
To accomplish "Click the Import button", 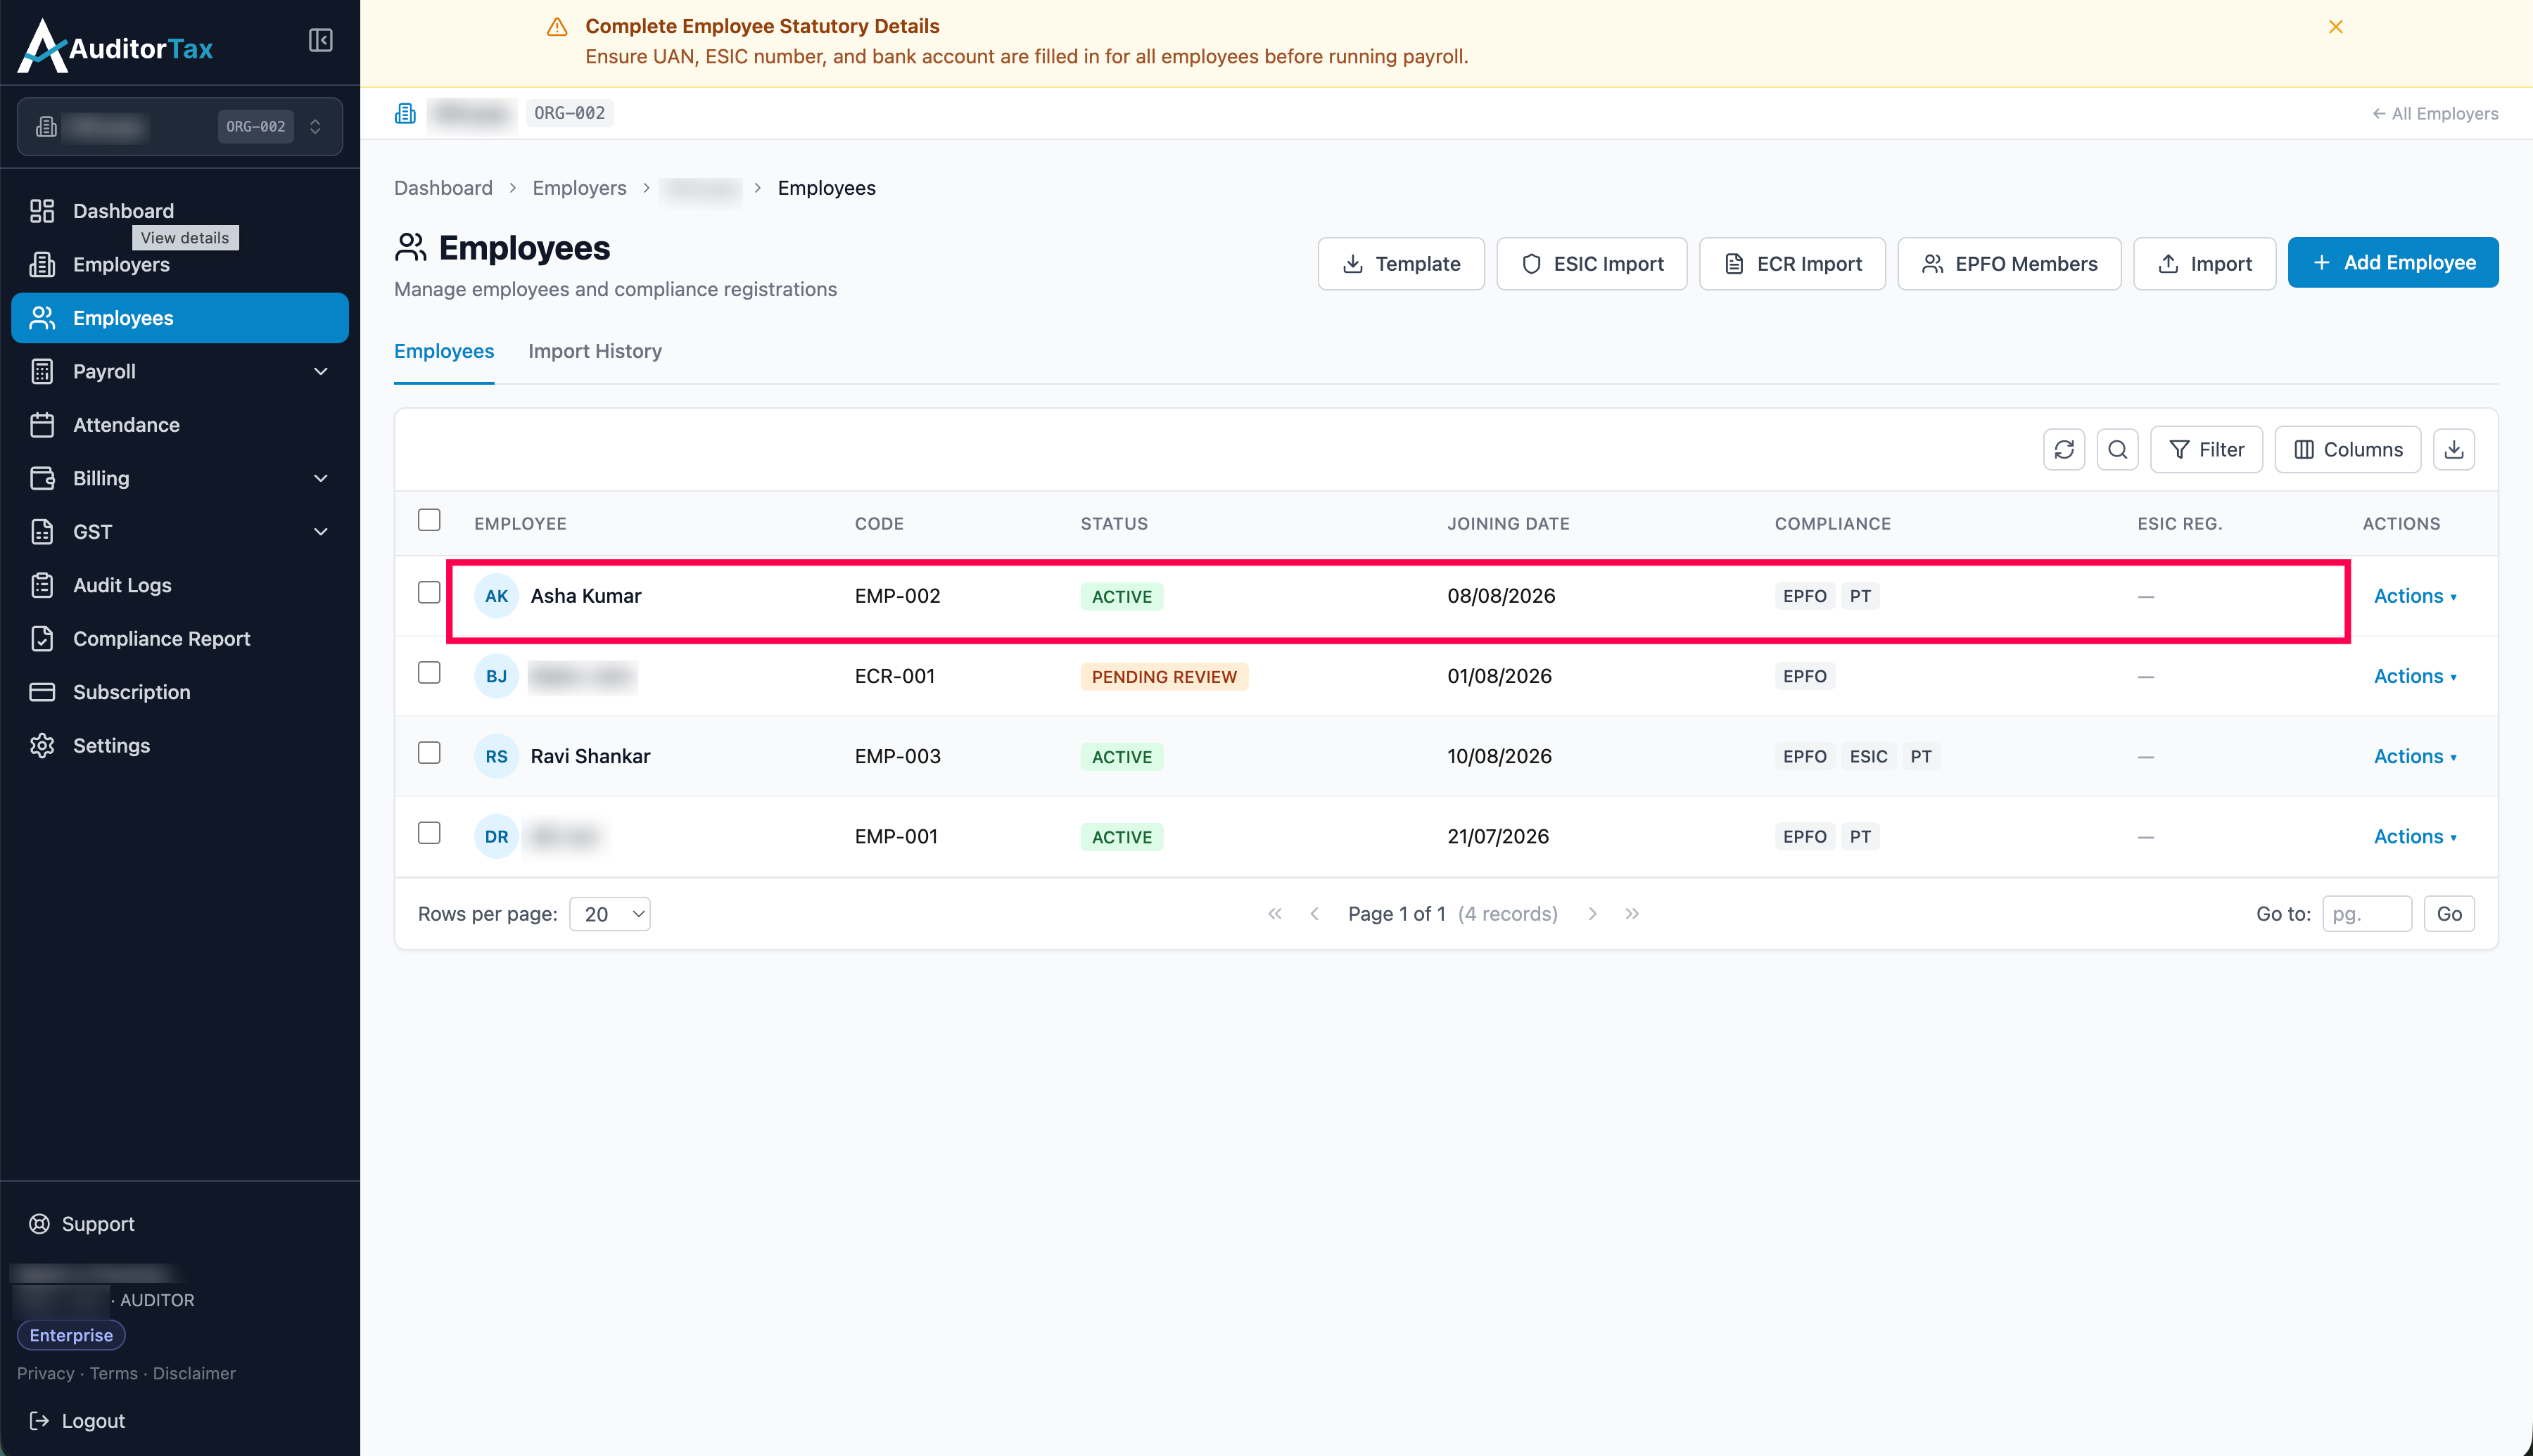I will [2204, 263].
